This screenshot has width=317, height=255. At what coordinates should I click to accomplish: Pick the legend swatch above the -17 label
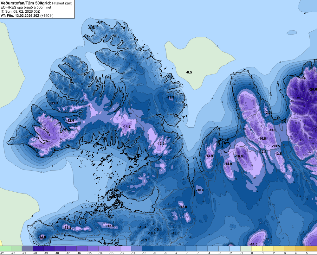point(71,249)
